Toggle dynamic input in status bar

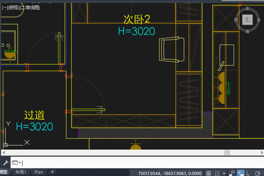241,173
